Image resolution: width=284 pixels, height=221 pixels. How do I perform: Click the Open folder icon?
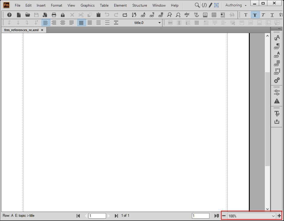coord(28,15)
